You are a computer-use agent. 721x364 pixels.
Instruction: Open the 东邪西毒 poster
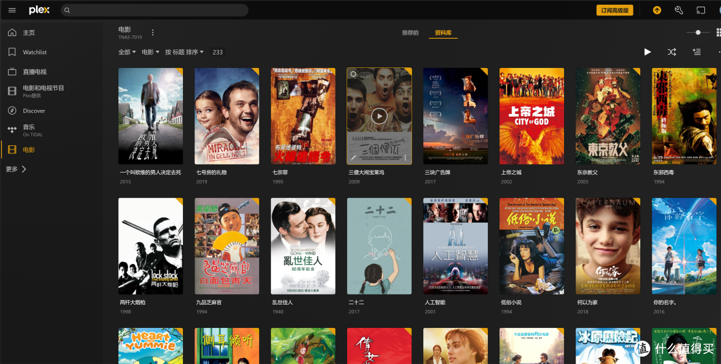coord(684,116)
